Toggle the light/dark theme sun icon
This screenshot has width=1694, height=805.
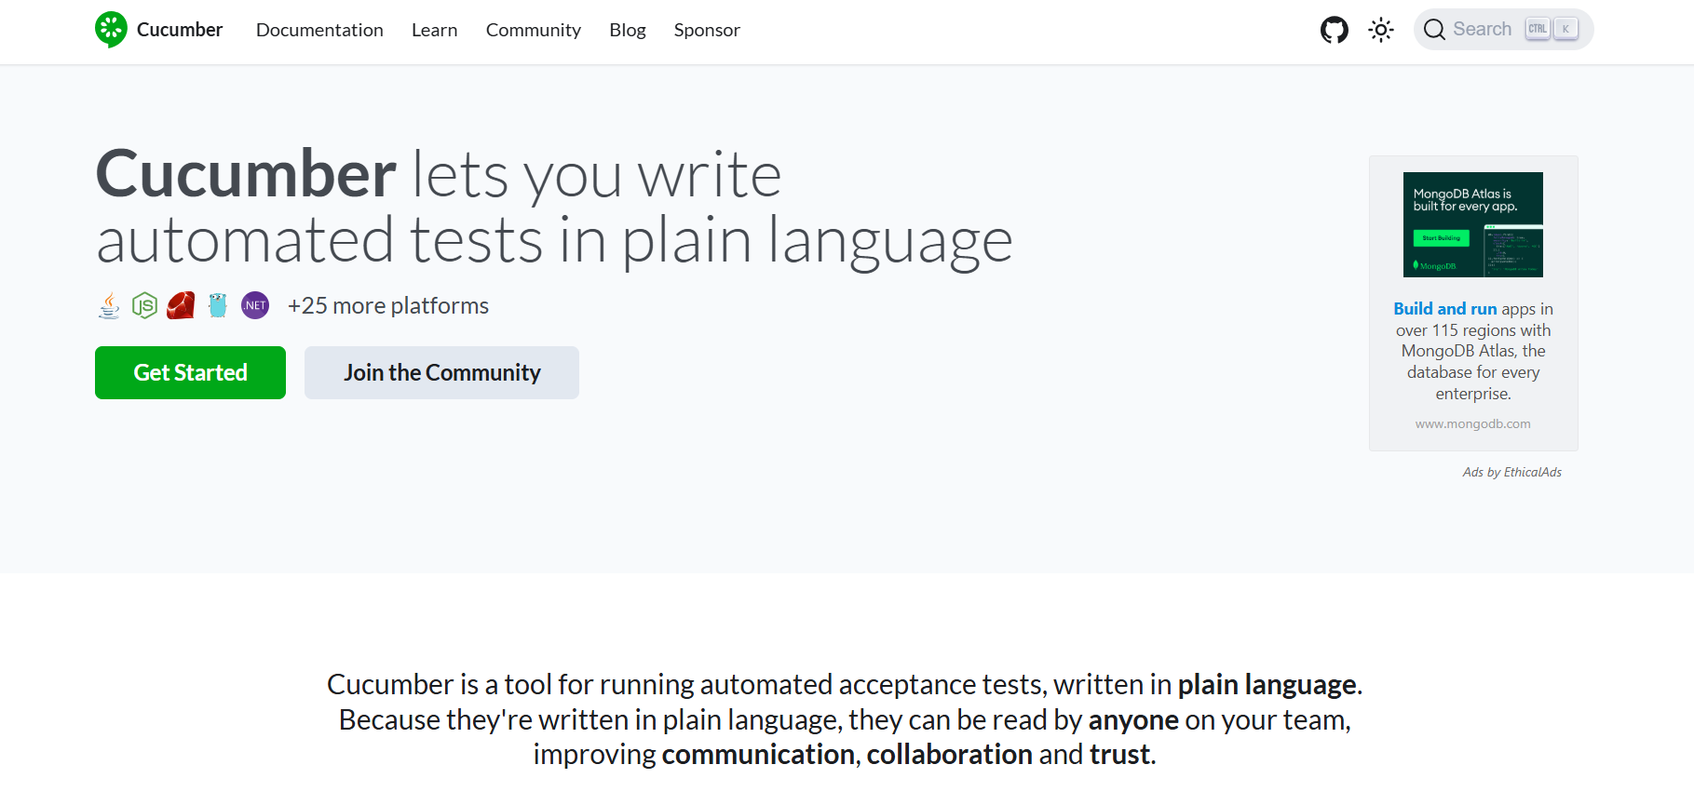(x=1380, y=30)
